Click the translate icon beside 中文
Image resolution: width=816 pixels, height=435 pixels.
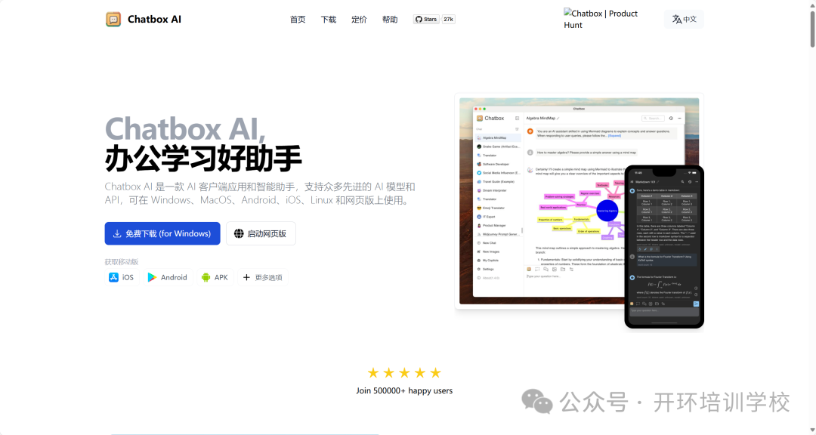tap(676, 19)
